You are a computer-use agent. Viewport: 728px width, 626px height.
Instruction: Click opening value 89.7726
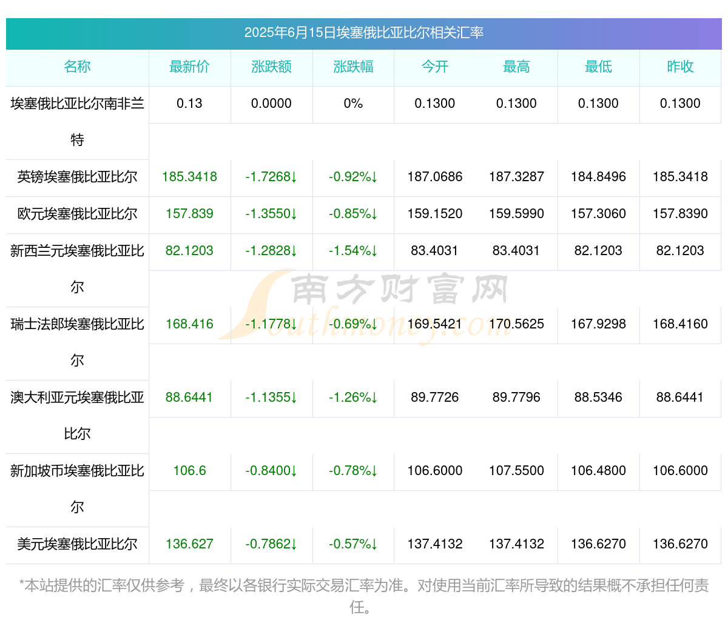click(435, 398)
